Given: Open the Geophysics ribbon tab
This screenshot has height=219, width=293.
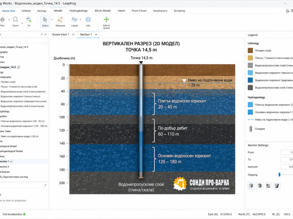Looking at the screenshot, I should [160, 11].
